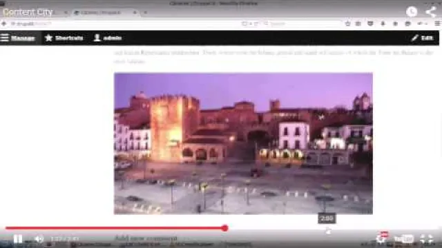Viewport: 442px width, 248px height.
Task: Click the Firefox downloads arrow icon
Action: (x=383, y=23)
